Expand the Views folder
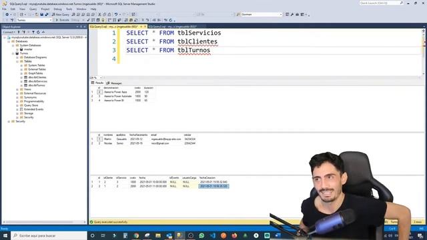427x240 pixels. click(17, 89)
